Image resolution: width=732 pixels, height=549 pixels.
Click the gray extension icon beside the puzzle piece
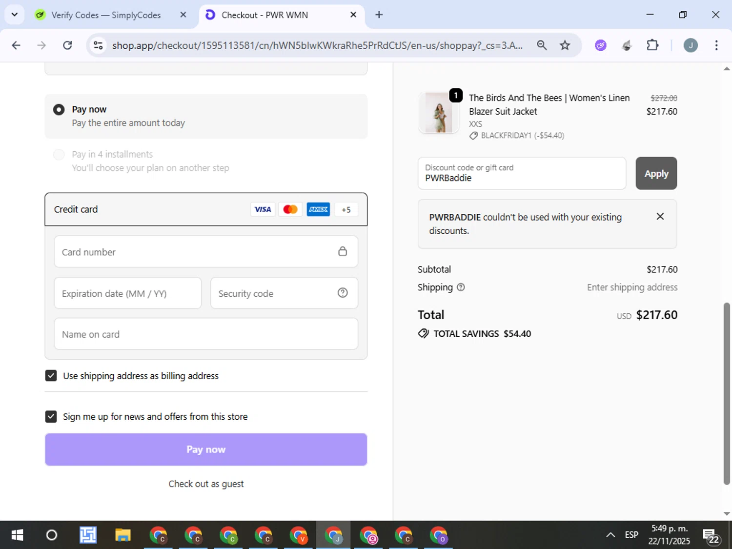(627, 45)
